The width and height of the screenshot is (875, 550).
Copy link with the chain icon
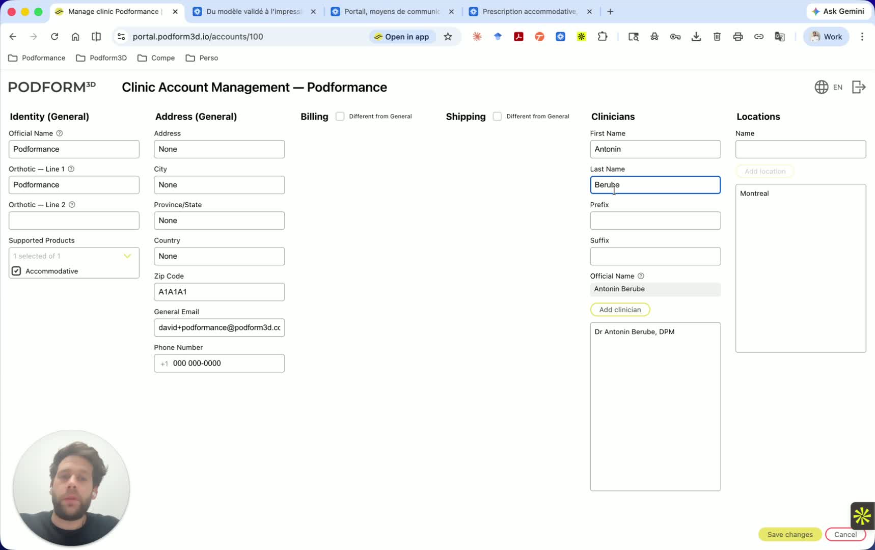tap(759, 37)
